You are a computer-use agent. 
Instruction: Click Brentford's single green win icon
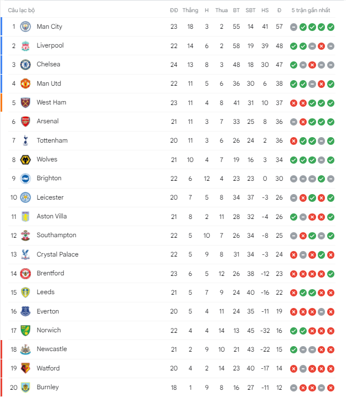coord(330,274)
